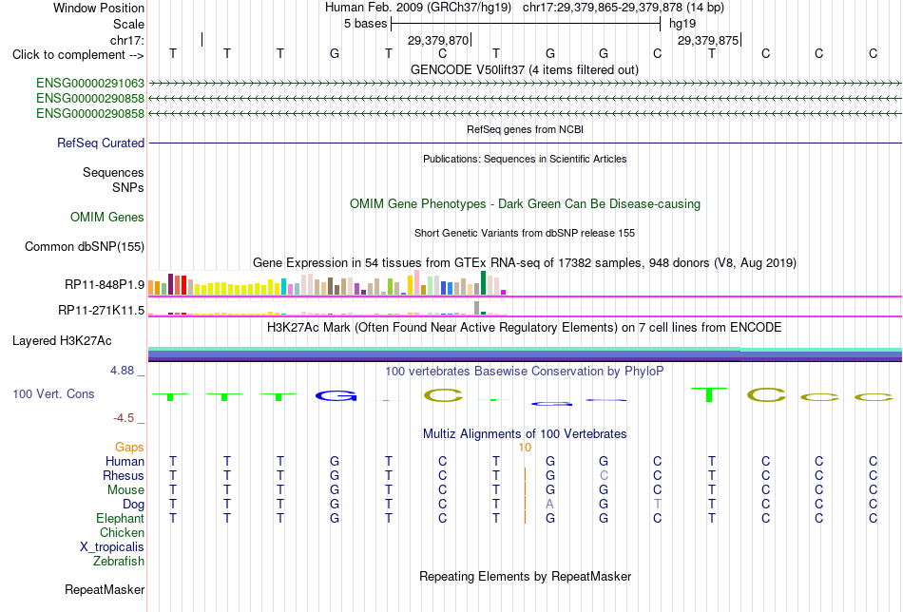Click the large blue G in PhyloP track
903x612 pixels.
click(336, 395)
